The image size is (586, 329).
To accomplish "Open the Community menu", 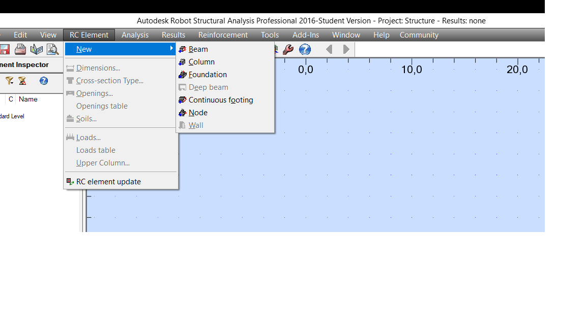I will pyautogui.click(x=419, y=35).
